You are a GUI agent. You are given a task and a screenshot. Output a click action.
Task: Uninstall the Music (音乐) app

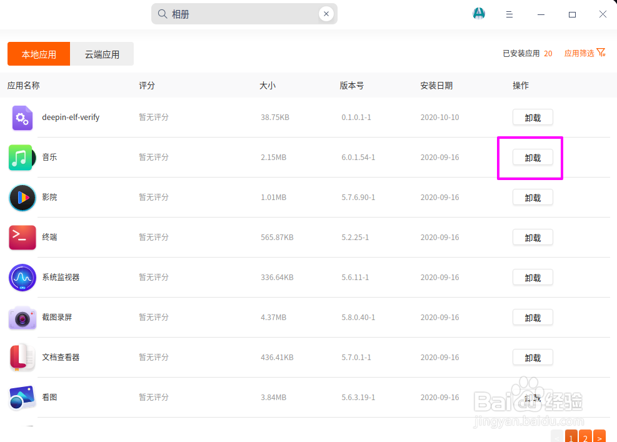tap(533, 158)
